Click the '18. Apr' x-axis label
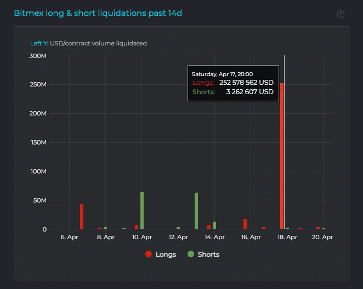The image size is (363, 289). coord(287,237)
